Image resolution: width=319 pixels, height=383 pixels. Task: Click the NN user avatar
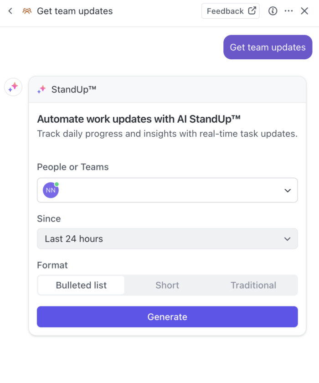51,190
